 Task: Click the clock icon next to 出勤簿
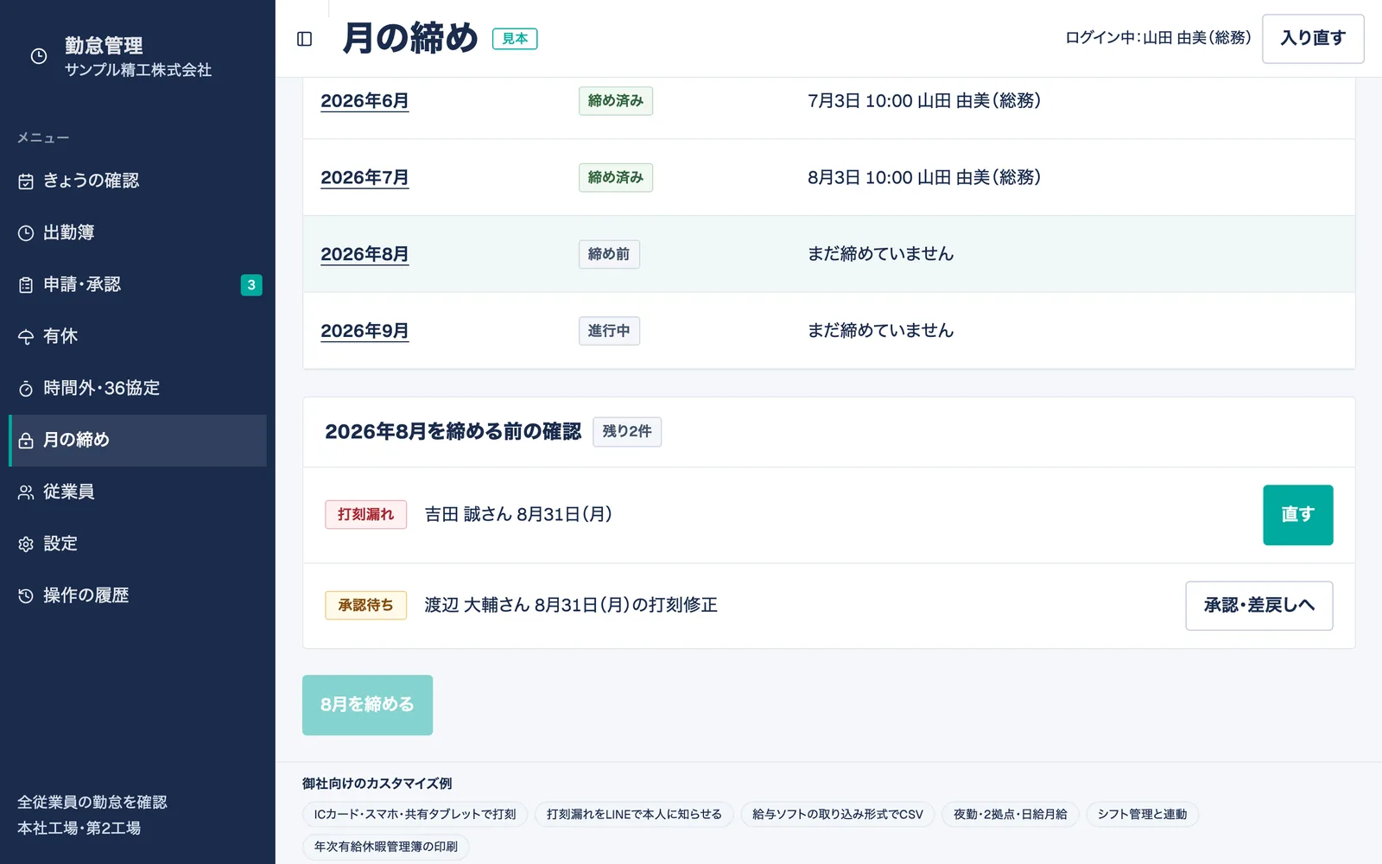pos(26,233)
